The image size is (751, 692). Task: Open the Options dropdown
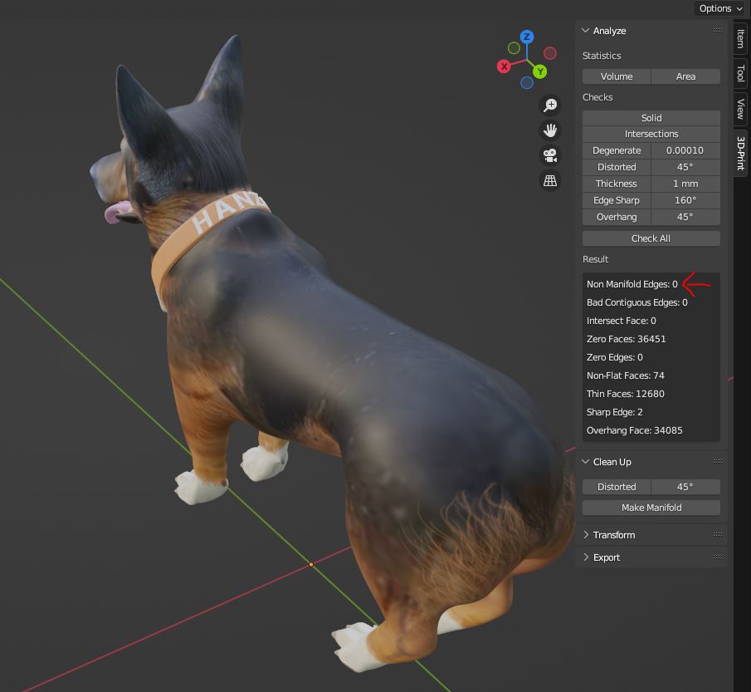coord(719,8)
